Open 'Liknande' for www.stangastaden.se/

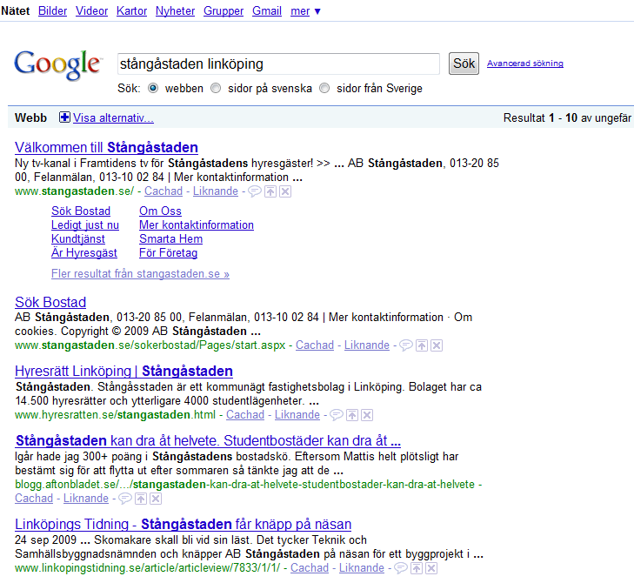(216, 191)
